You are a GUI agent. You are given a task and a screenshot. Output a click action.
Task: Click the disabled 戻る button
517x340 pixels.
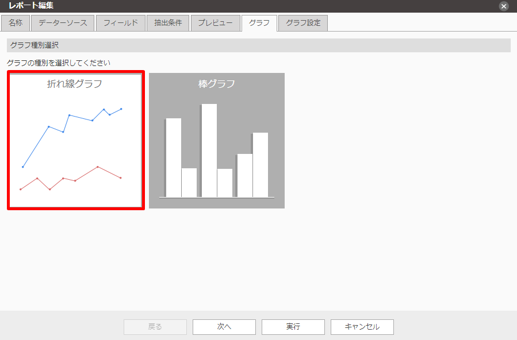pyautogui.click(x=155, y=327)
